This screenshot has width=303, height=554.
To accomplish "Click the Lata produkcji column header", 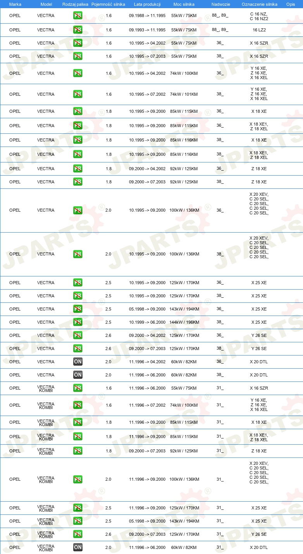I will click(147, 4).
